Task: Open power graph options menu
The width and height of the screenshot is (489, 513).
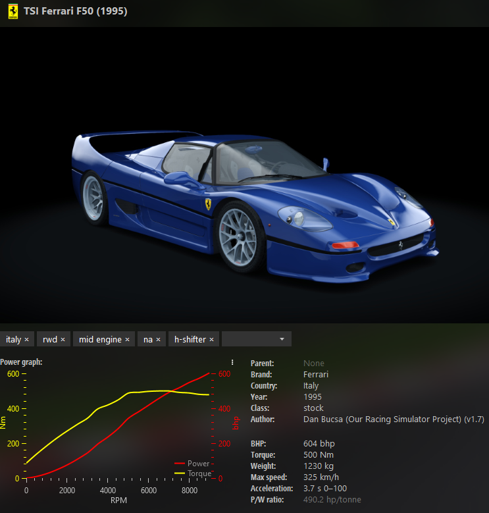Action: [232, 362]
